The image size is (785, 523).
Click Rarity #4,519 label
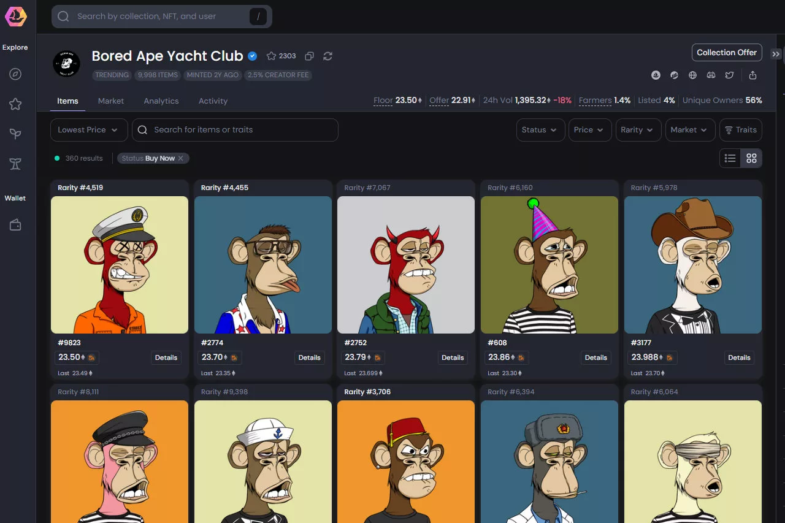80,188
